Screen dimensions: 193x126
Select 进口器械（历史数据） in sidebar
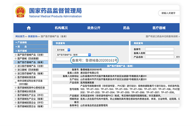click(28, 70)
